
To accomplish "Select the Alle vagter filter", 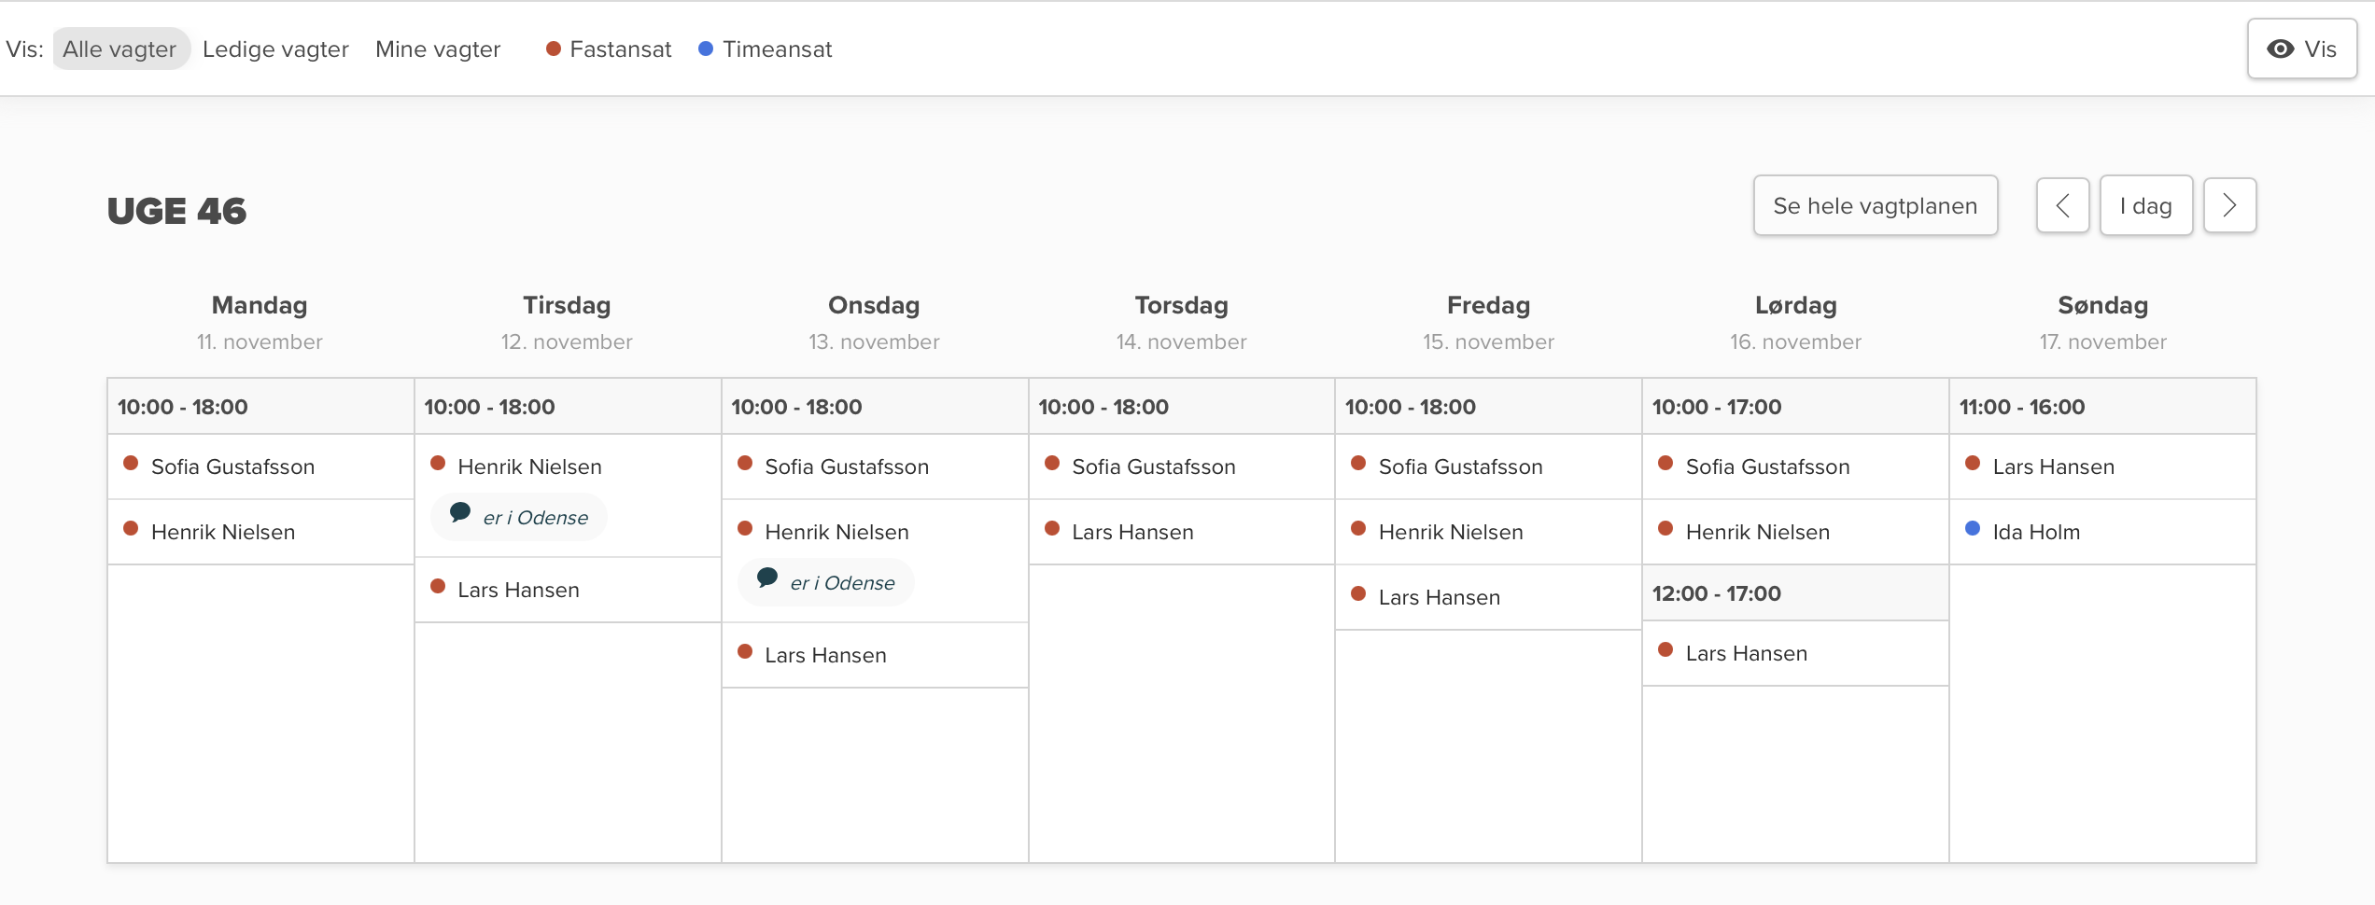I will pos(119,49).
